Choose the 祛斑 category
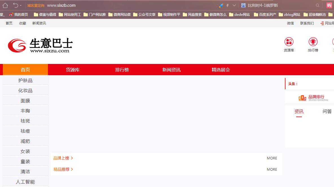The image size is (334, 187). coord(25,121)
